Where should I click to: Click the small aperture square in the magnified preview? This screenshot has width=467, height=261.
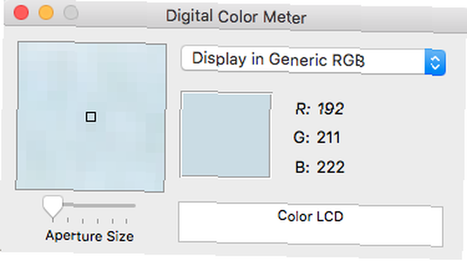pyautogui.click(x=91, y=117)
